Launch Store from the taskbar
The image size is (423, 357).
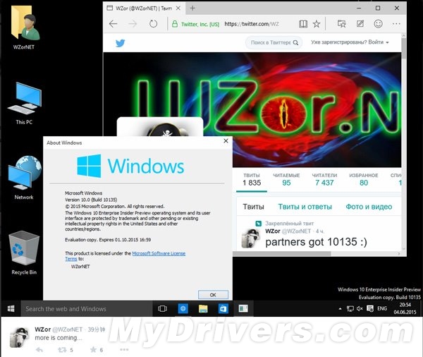(x=223, y=308)
